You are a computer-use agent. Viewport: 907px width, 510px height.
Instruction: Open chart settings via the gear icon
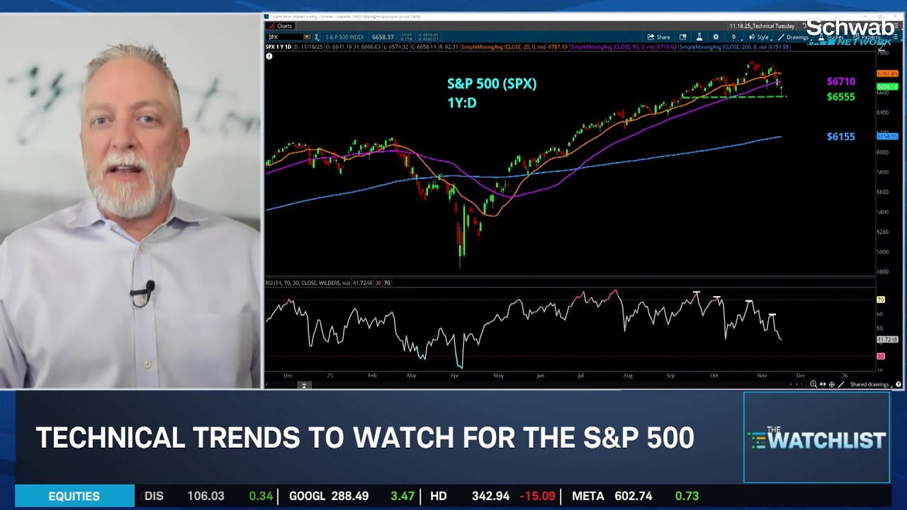[x=716, y=37]
